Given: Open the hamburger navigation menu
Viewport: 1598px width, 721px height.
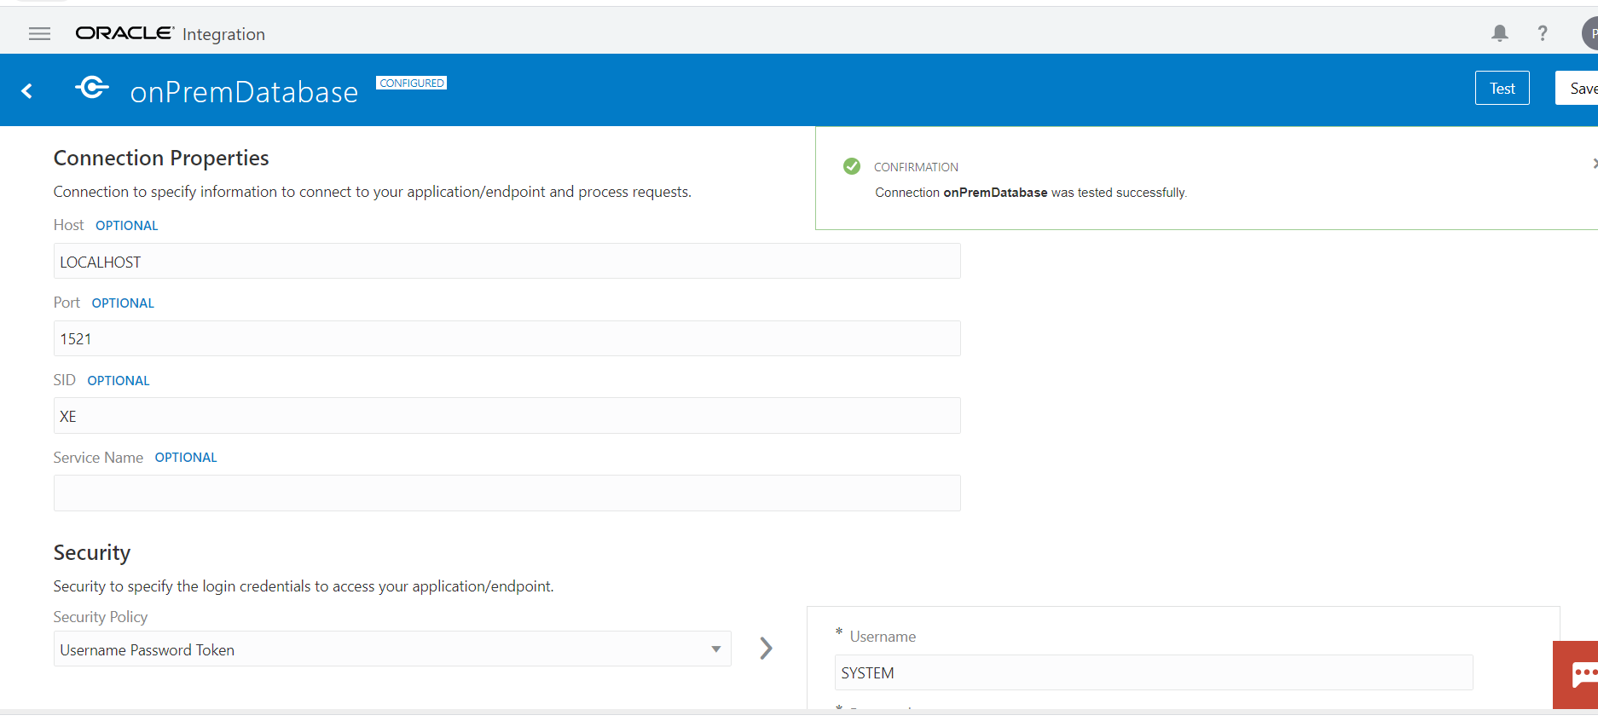Looking at the screenshot, I should click(39, 33).
